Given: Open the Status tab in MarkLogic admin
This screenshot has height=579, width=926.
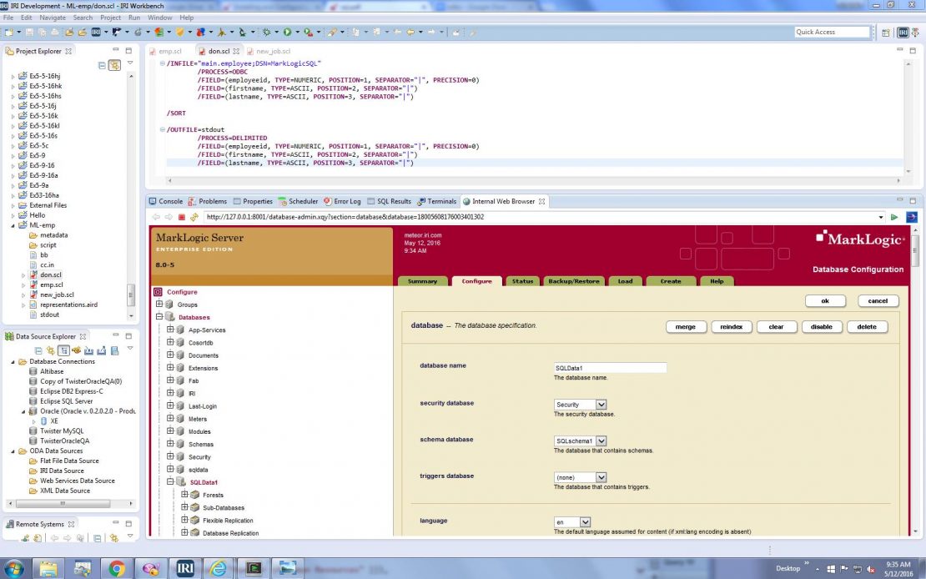Looking at the screenshot, I should 522,281.
